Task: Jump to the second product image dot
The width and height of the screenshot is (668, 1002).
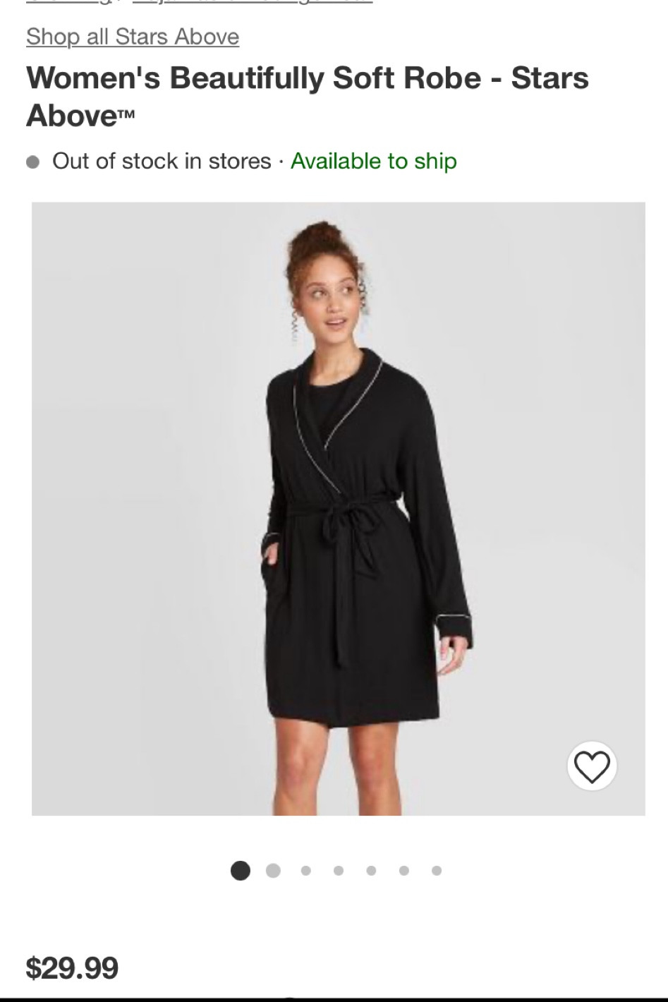Action: 273,871
